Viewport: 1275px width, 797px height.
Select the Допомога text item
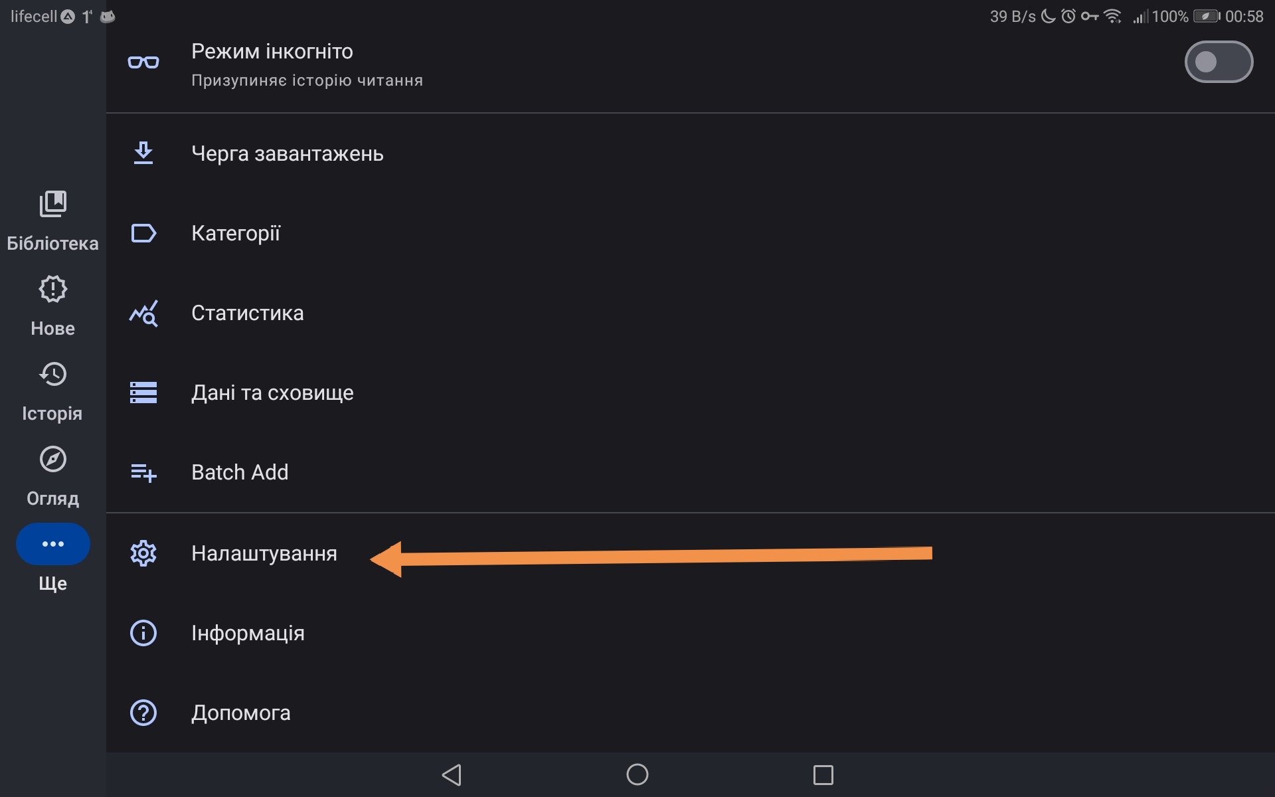[240, 713]
